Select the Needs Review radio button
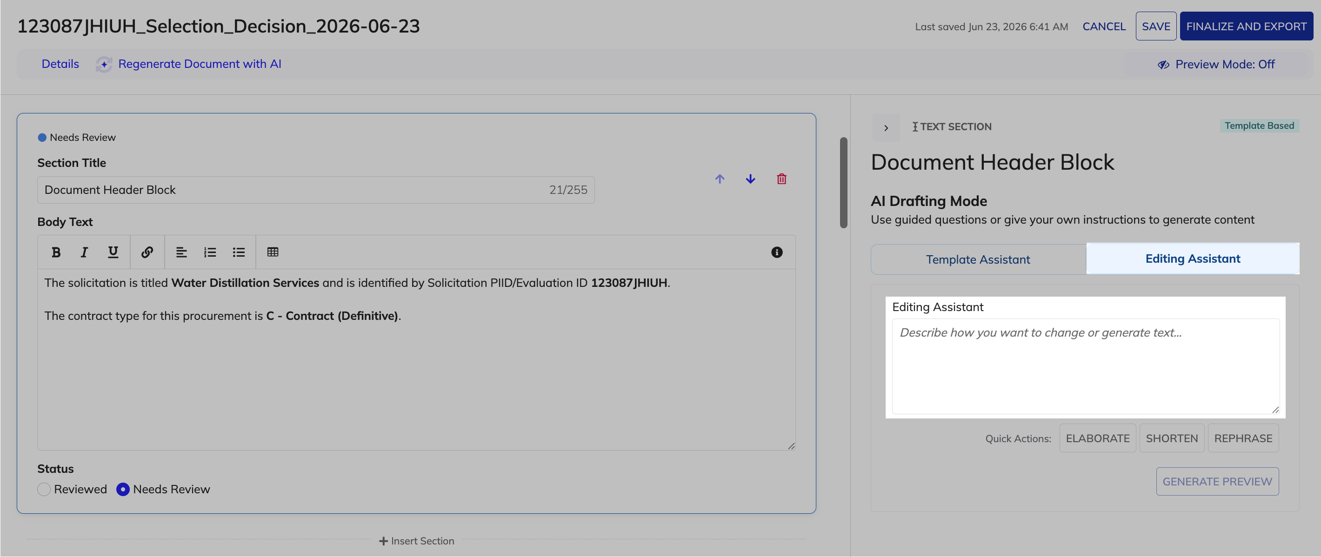The width and height of the screenshot is (1321, 557). click(x=123, y=490)
